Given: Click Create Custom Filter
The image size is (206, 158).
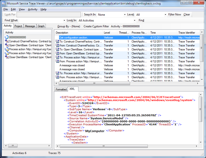Looking at the screenshot, I should 96,26.
